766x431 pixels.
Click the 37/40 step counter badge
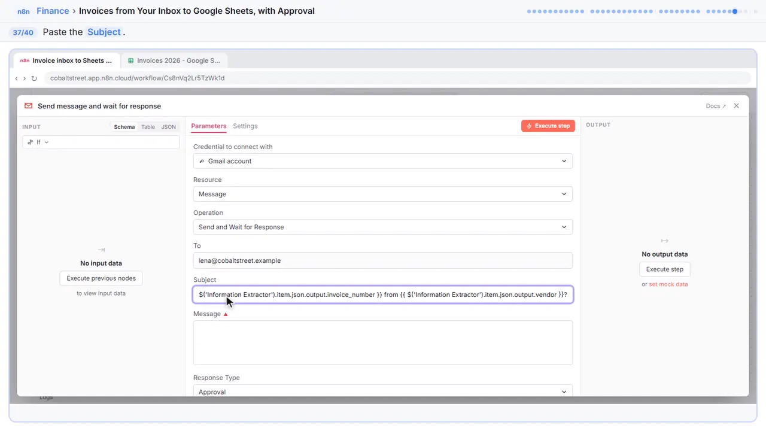coord(23,32)
